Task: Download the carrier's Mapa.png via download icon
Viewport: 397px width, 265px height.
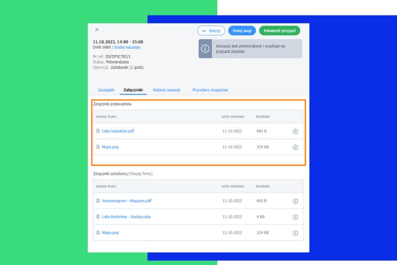Action: click(295, 147)
